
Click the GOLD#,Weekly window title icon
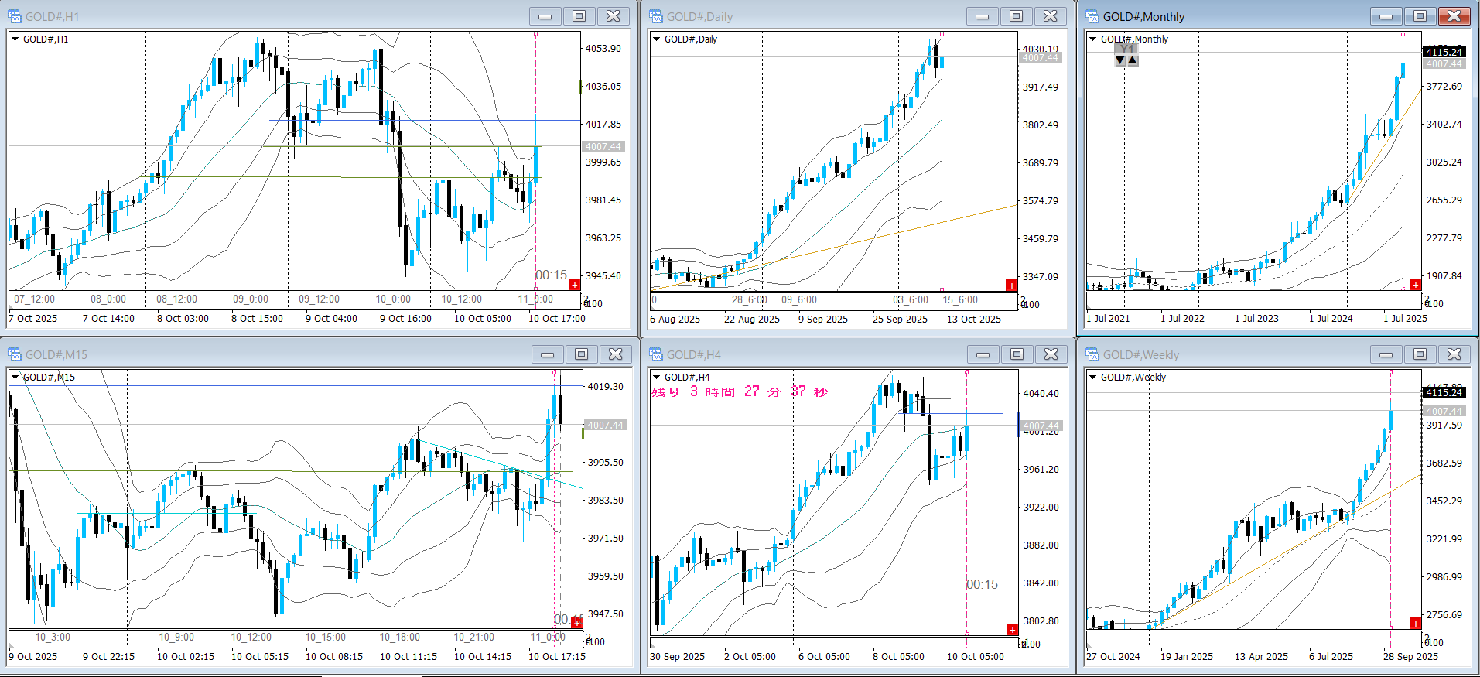tap(1092, 354)
